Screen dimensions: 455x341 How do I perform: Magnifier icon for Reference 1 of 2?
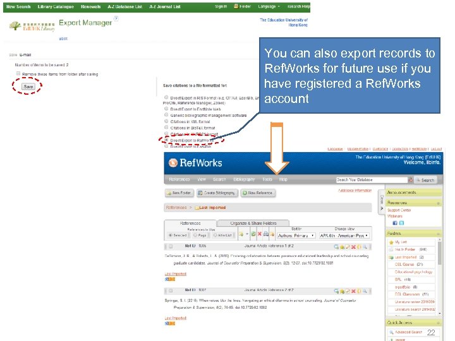pyautogui.click(x=365, y=247)
